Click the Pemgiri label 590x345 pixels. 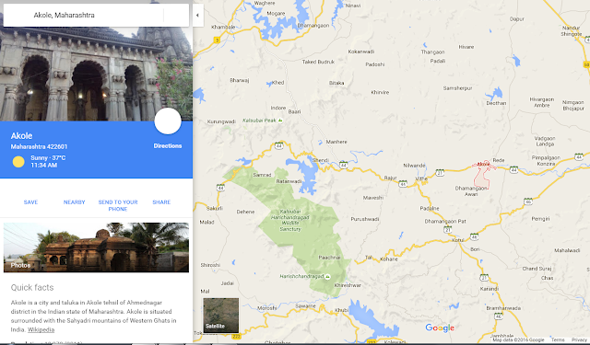540,218
